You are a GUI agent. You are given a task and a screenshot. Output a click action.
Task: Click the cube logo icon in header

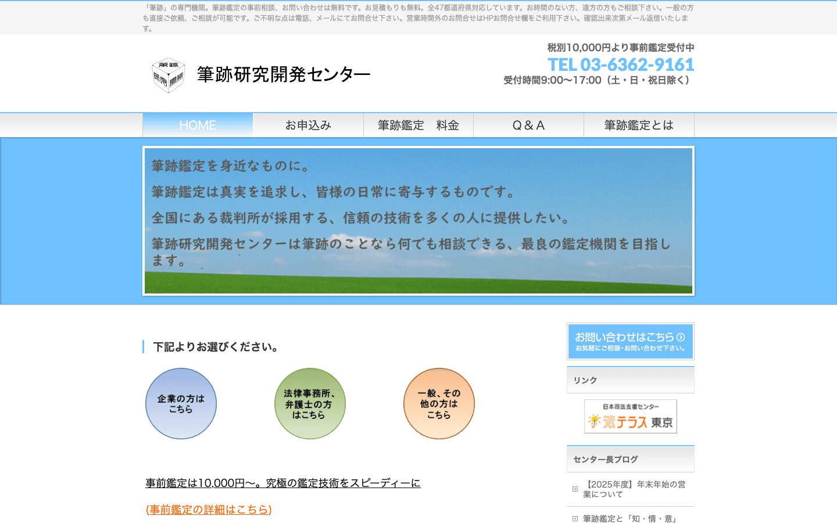coord(169,75)
